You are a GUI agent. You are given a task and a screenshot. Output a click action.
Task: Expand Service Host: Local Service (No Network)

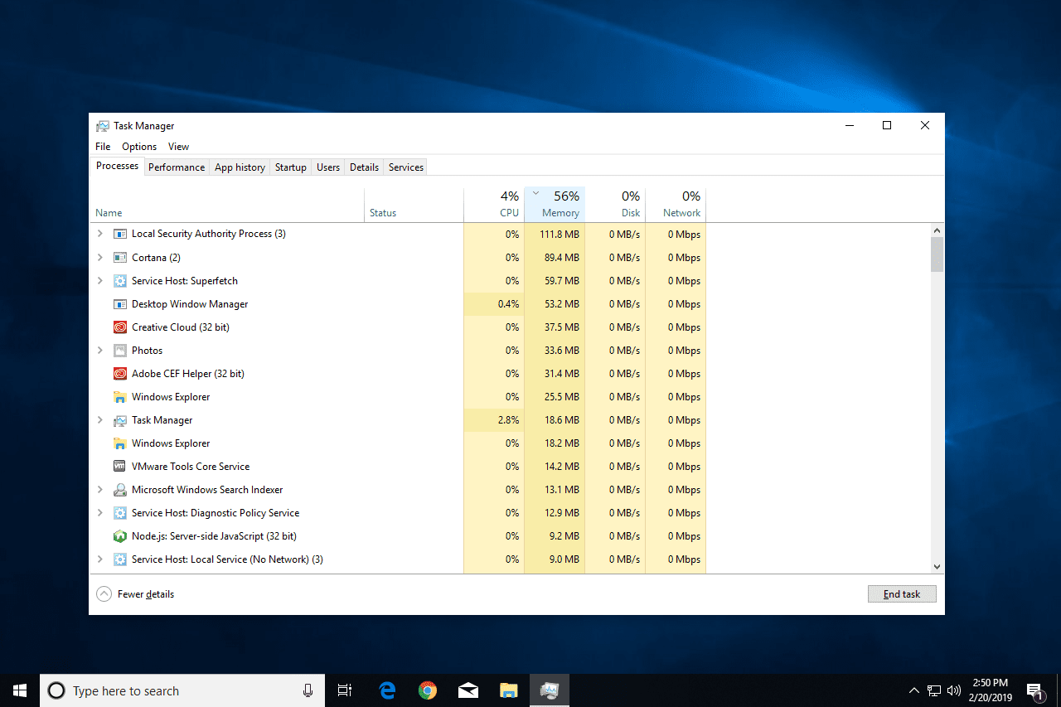pos(100,559)
